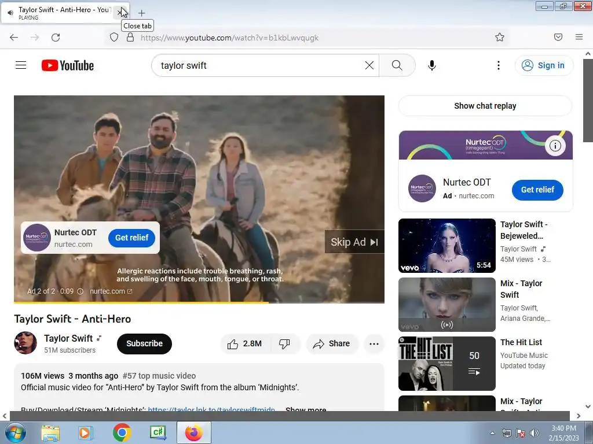This screenshot has width=593, height=444.
Task: Show hidden tray icons arrow
Action: (x=492, y=433)
